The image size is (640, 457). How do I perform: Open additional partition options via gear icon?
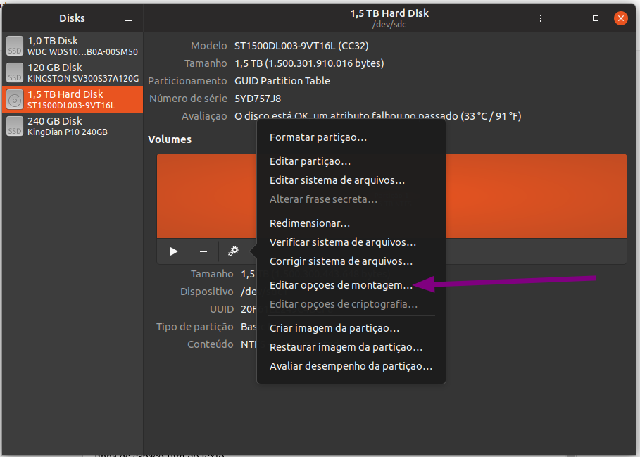tap(233, 251)
